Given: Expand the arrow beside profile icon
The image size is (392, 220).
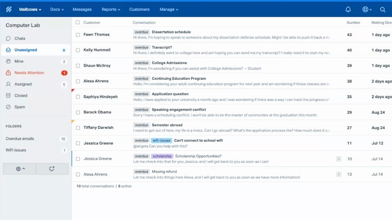Looking at the screenshot, I should (370, 10).
